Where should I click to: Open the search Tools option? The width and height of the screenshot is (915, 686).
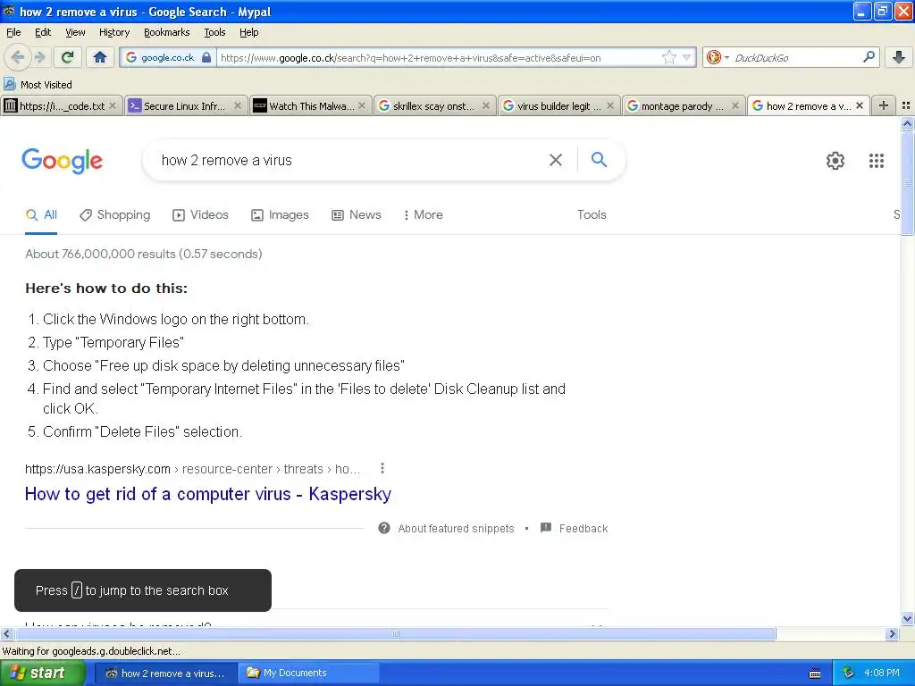tap(592, 214)
